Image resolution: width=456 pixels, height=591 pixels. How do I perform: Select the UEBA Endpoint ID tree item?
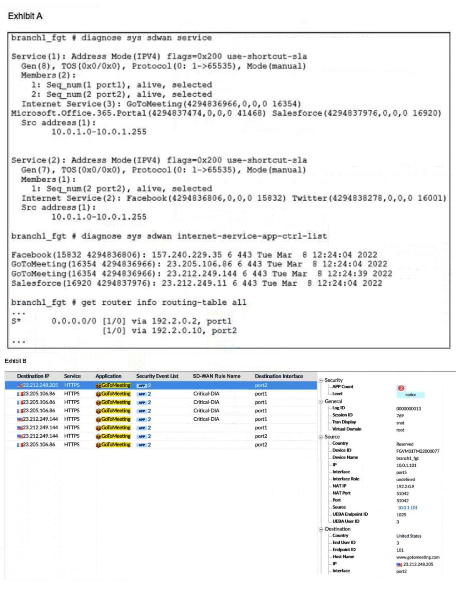point(350,514)
